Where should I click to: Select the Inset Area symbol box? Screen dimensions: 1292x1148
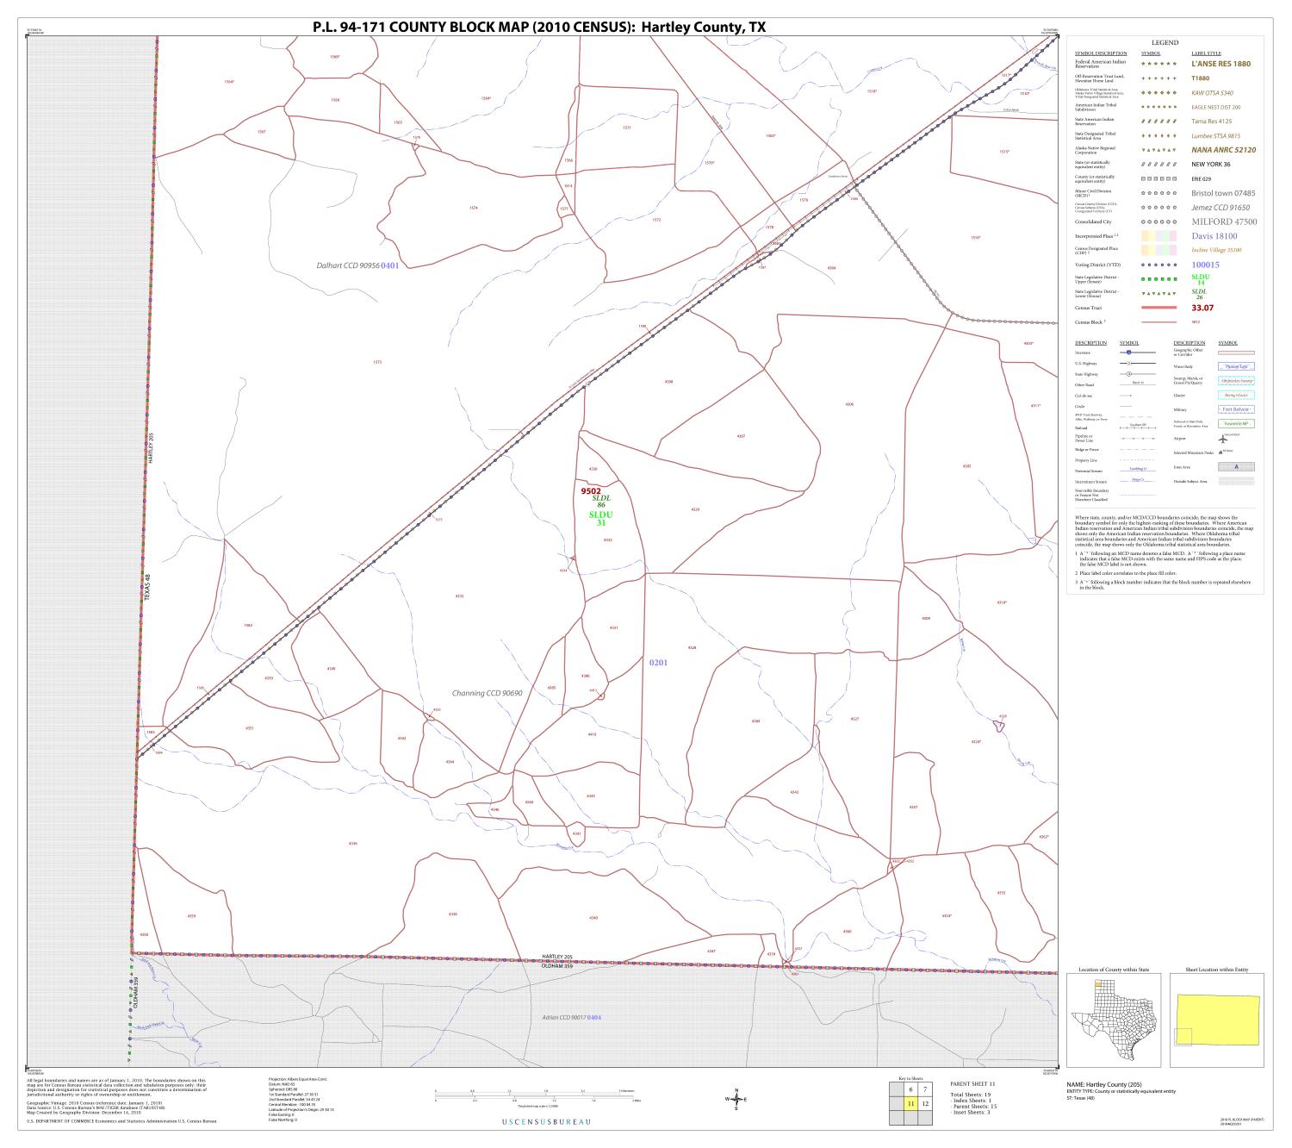(x=1236, y=467)
